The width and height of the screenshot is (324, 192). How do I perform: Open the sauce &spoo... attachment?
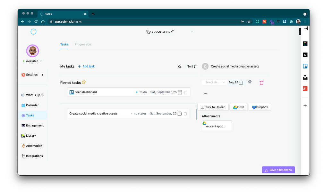click(217, 125)
